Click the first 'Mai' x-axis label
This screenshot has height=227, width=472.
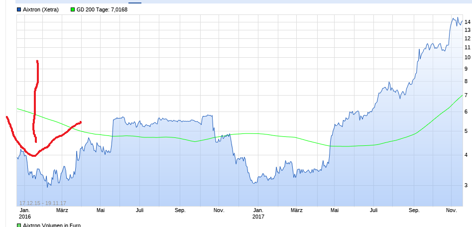click(101, 210)
